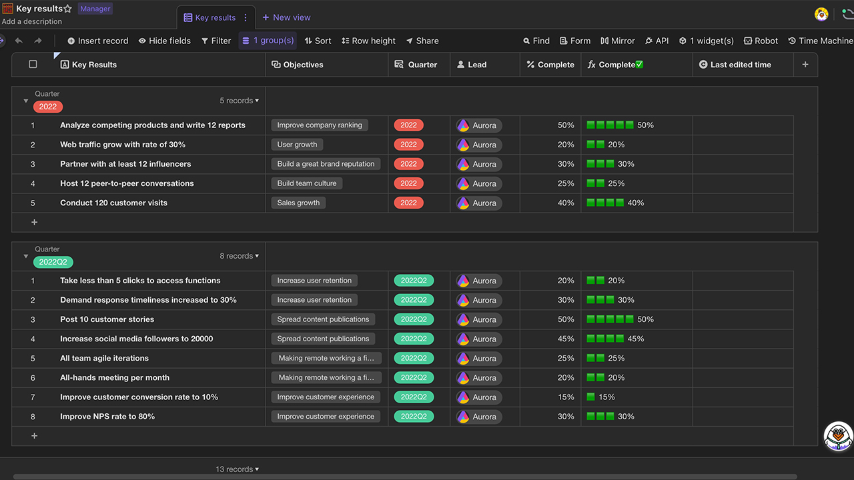The width and height of the screenshot is (854, 480).
Task: Click the redo arrow in toolbar
Action: click(38, 41)
